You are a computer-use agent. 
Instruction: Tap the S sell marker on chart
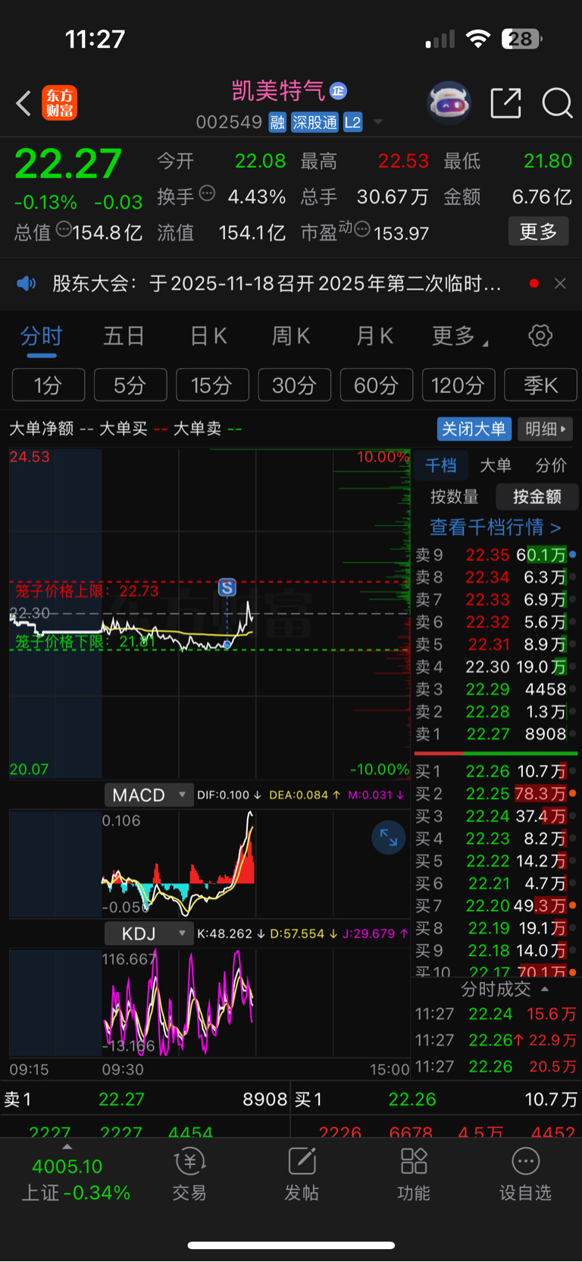click(x=227, y=587)
